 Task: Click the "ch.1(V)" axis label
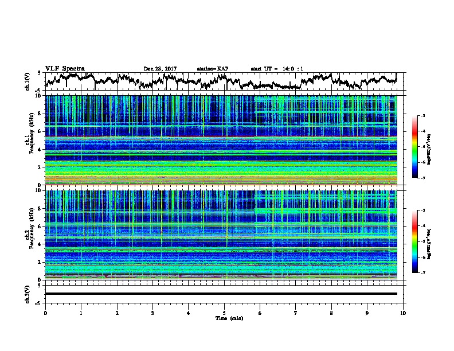click(27, 81)
